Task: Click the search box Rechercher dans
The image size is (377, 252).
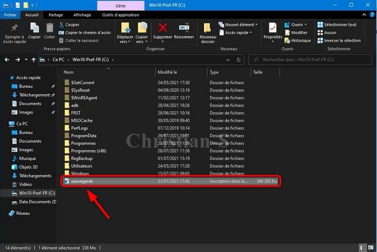Action: tap(310, 60)
